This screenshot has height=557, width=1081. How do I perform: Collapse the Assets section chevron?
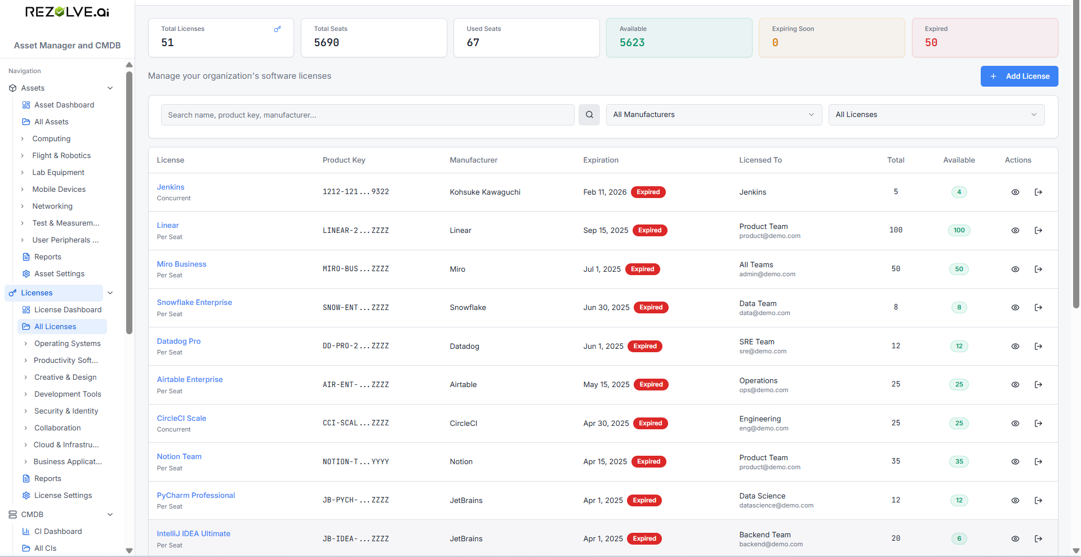pos(110,88)
